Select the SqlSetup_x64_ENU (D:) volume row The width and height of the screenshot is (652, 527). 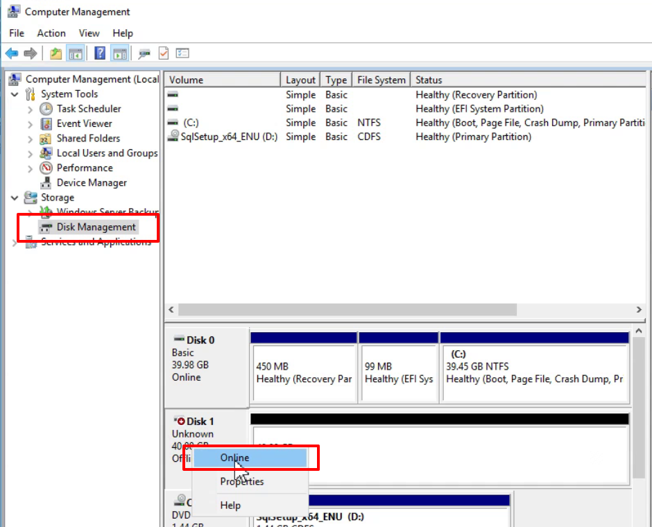406,137
